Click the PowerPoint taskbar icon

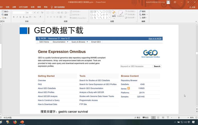[x=22, y=122]
